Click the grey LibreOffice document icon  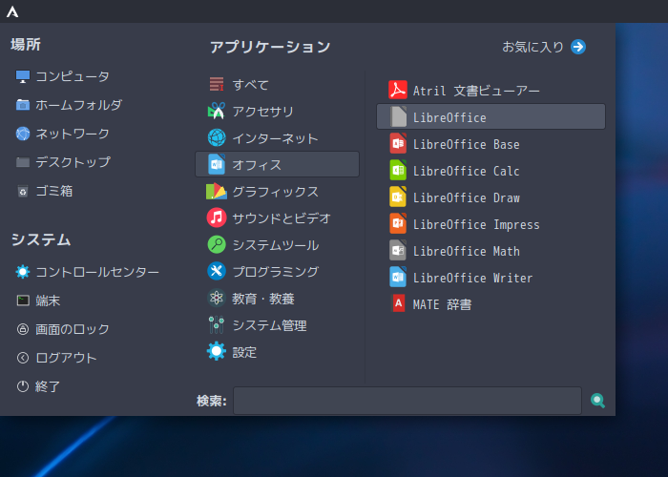coord(398,116)
